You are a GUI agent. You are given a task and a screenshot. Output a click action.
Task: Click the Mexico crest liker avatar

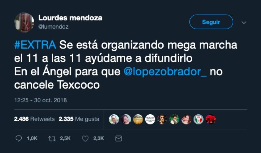[x=198, y=119]
